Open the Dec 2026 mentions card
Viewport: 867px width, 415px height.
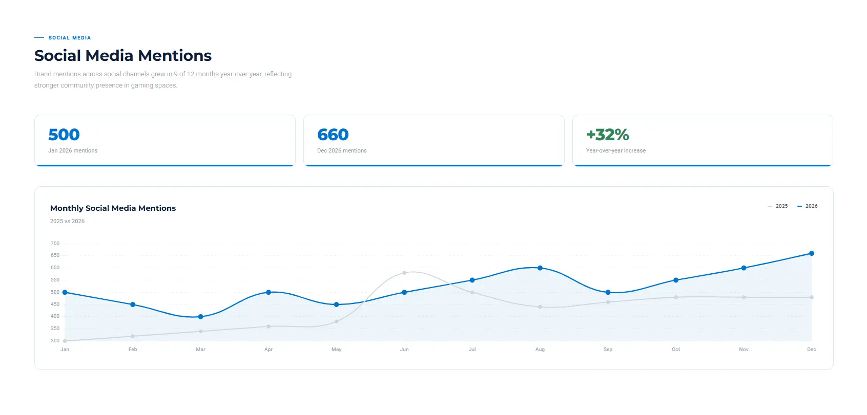(x=434, y=140)
